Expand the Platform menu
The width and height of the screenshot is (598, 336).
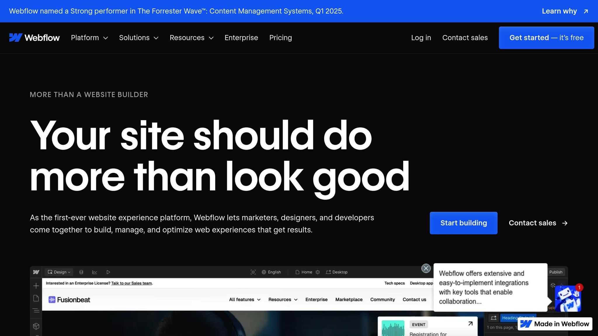point(89,38)
